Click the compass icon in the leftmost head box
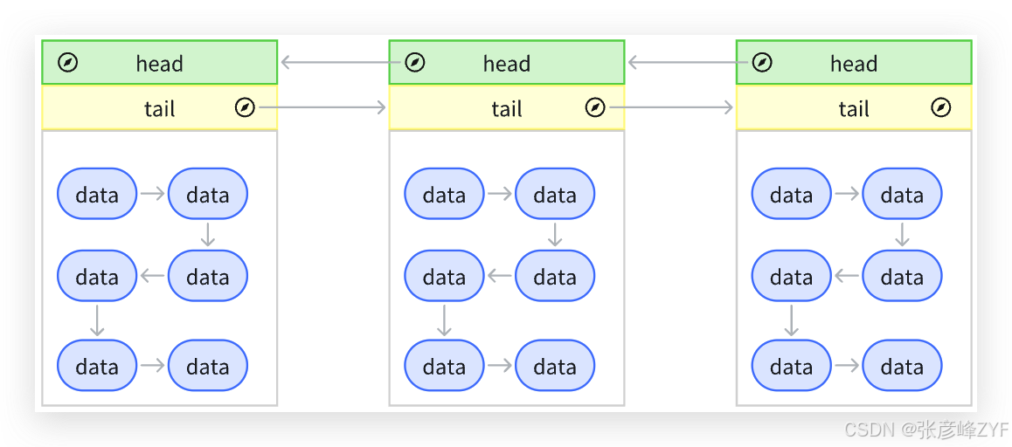1012x447 pixels. tap(68, 63)
